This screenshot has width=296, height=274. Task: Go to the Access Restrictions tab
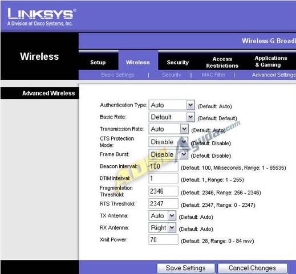click(x=222, y=62)
